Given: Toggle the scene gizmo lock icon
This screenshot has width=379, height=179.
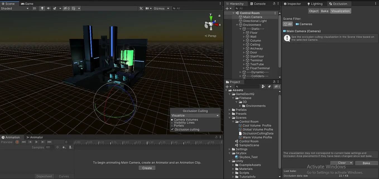Looking at the screenshot, I should [x=220, y=15].
